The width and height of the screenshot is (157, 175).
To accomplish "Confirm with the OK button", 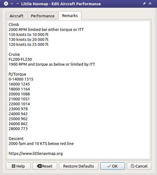I will pyautogui.click(x=112, y=166).
